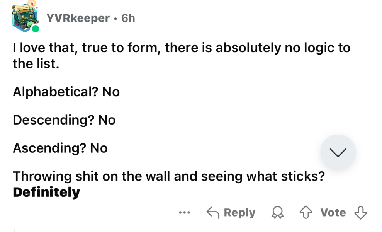Collapse thread using the vertical line below
The width and height of the screenshot is (382, 232).
pyautogui.click(x=15, y=229)
